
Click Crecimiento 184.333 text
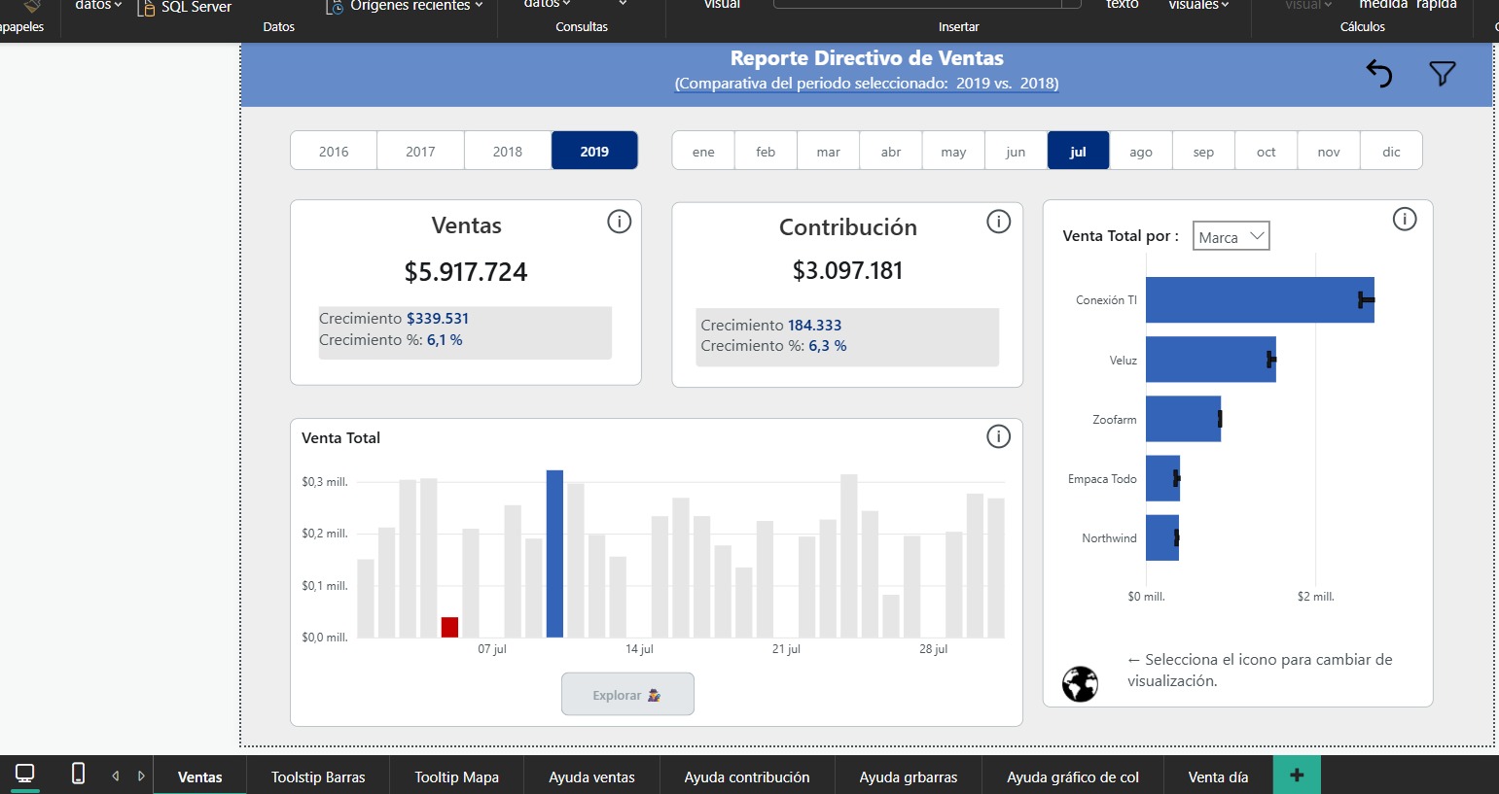click(x=771, y=325)
